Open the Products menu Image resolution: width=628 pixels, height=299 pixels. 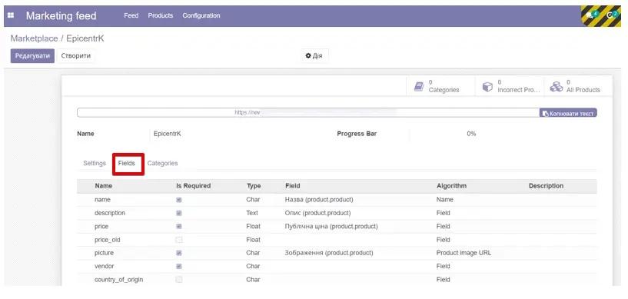tap(160, 15)
